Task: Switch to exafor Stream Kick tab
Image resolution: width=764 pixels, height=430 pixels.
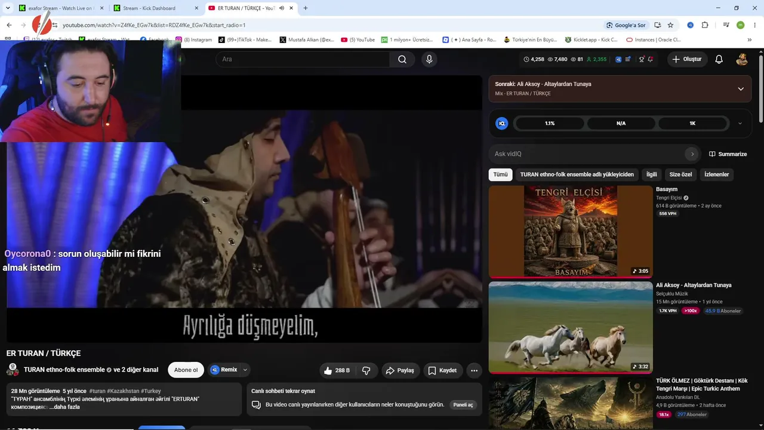Action: pyautogui.click(x=60, y=8)
